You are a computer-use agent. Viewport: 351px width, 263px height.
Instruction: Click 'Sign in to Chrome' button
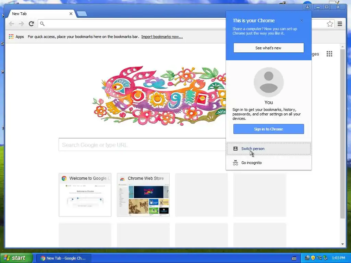[x=269, y=129]
